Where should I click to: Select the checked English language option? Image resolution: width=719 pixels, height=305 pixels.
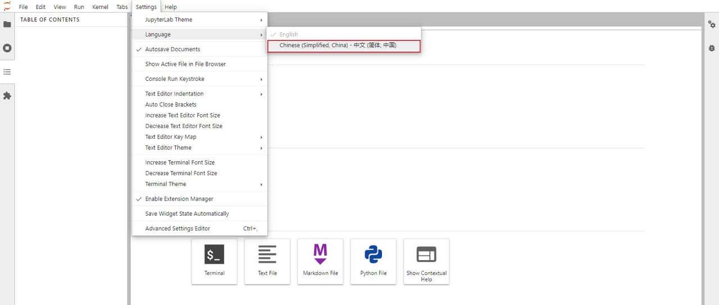pyautogui.click(x=344, y=34)
